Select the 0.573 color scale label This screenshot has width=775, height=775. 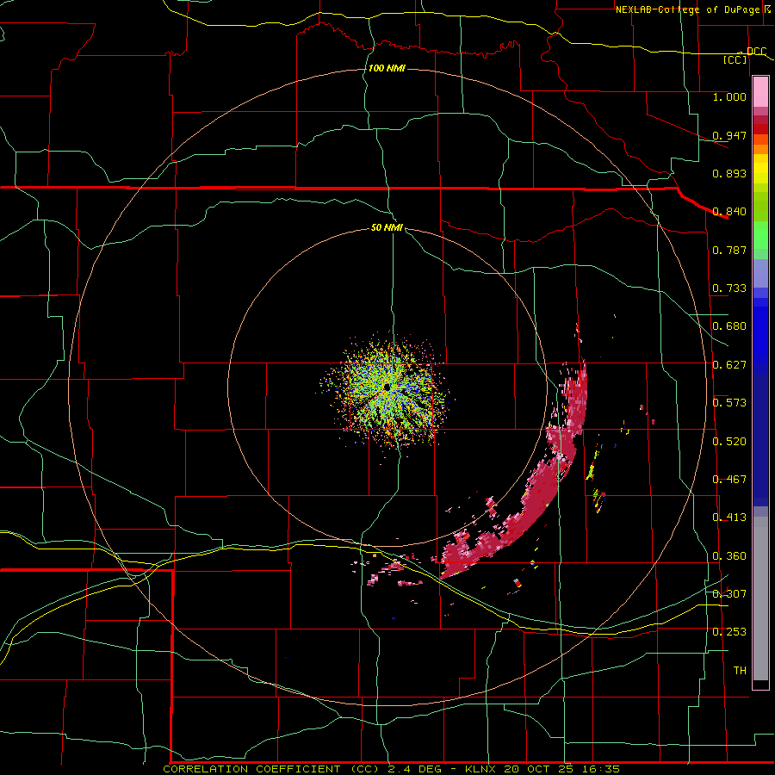pyautogui.click(x=729, y=403)
